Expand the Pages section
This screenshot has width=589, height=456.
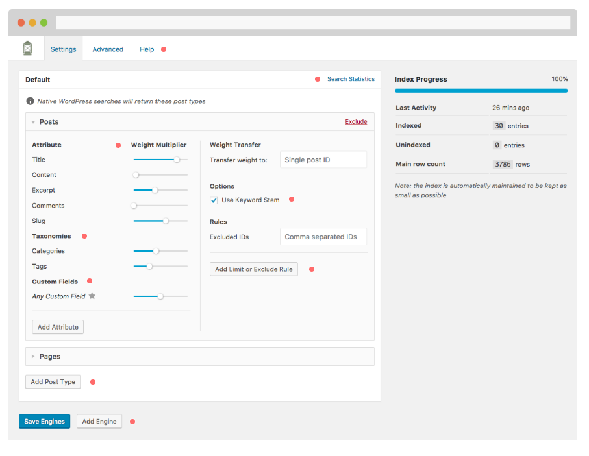[34, 357]
